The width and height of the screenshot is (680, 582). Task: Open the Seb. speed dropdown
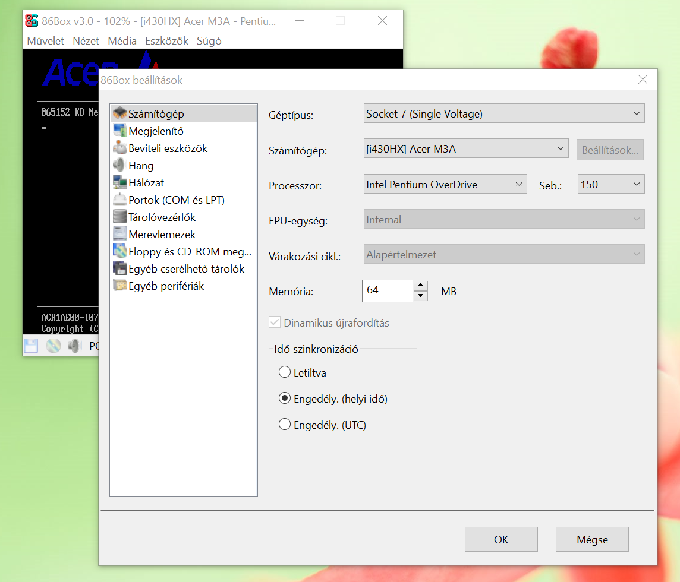point(611,184)
